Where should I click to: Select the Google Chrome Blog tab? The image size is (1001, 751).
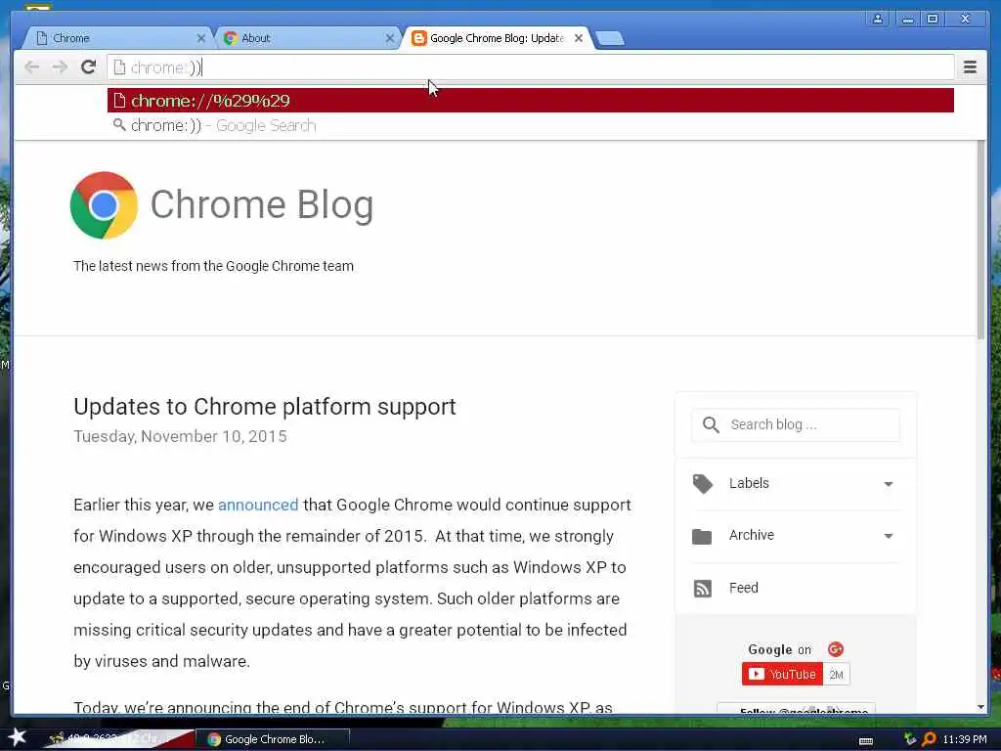497,38
